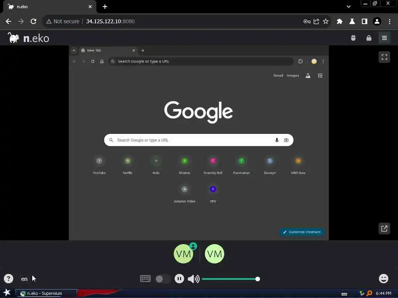The image size is (398, 298).
Task: Mute the stream speaker icon
Action: [194, 279]
